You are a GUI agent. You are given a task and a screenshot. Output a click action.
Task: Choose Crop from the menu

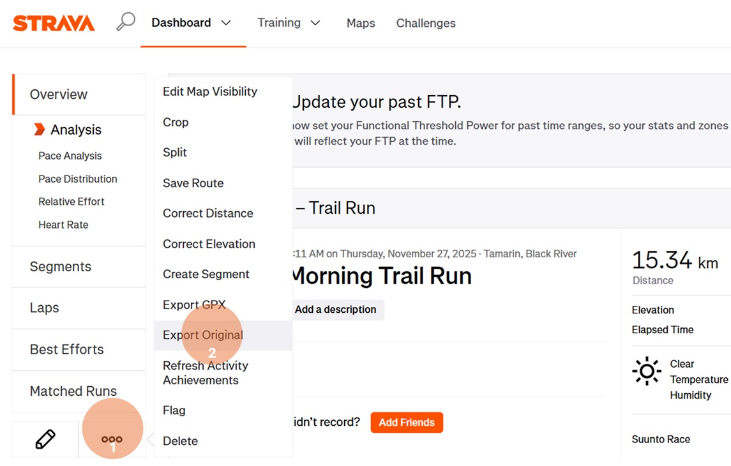(x=176, y=122)
